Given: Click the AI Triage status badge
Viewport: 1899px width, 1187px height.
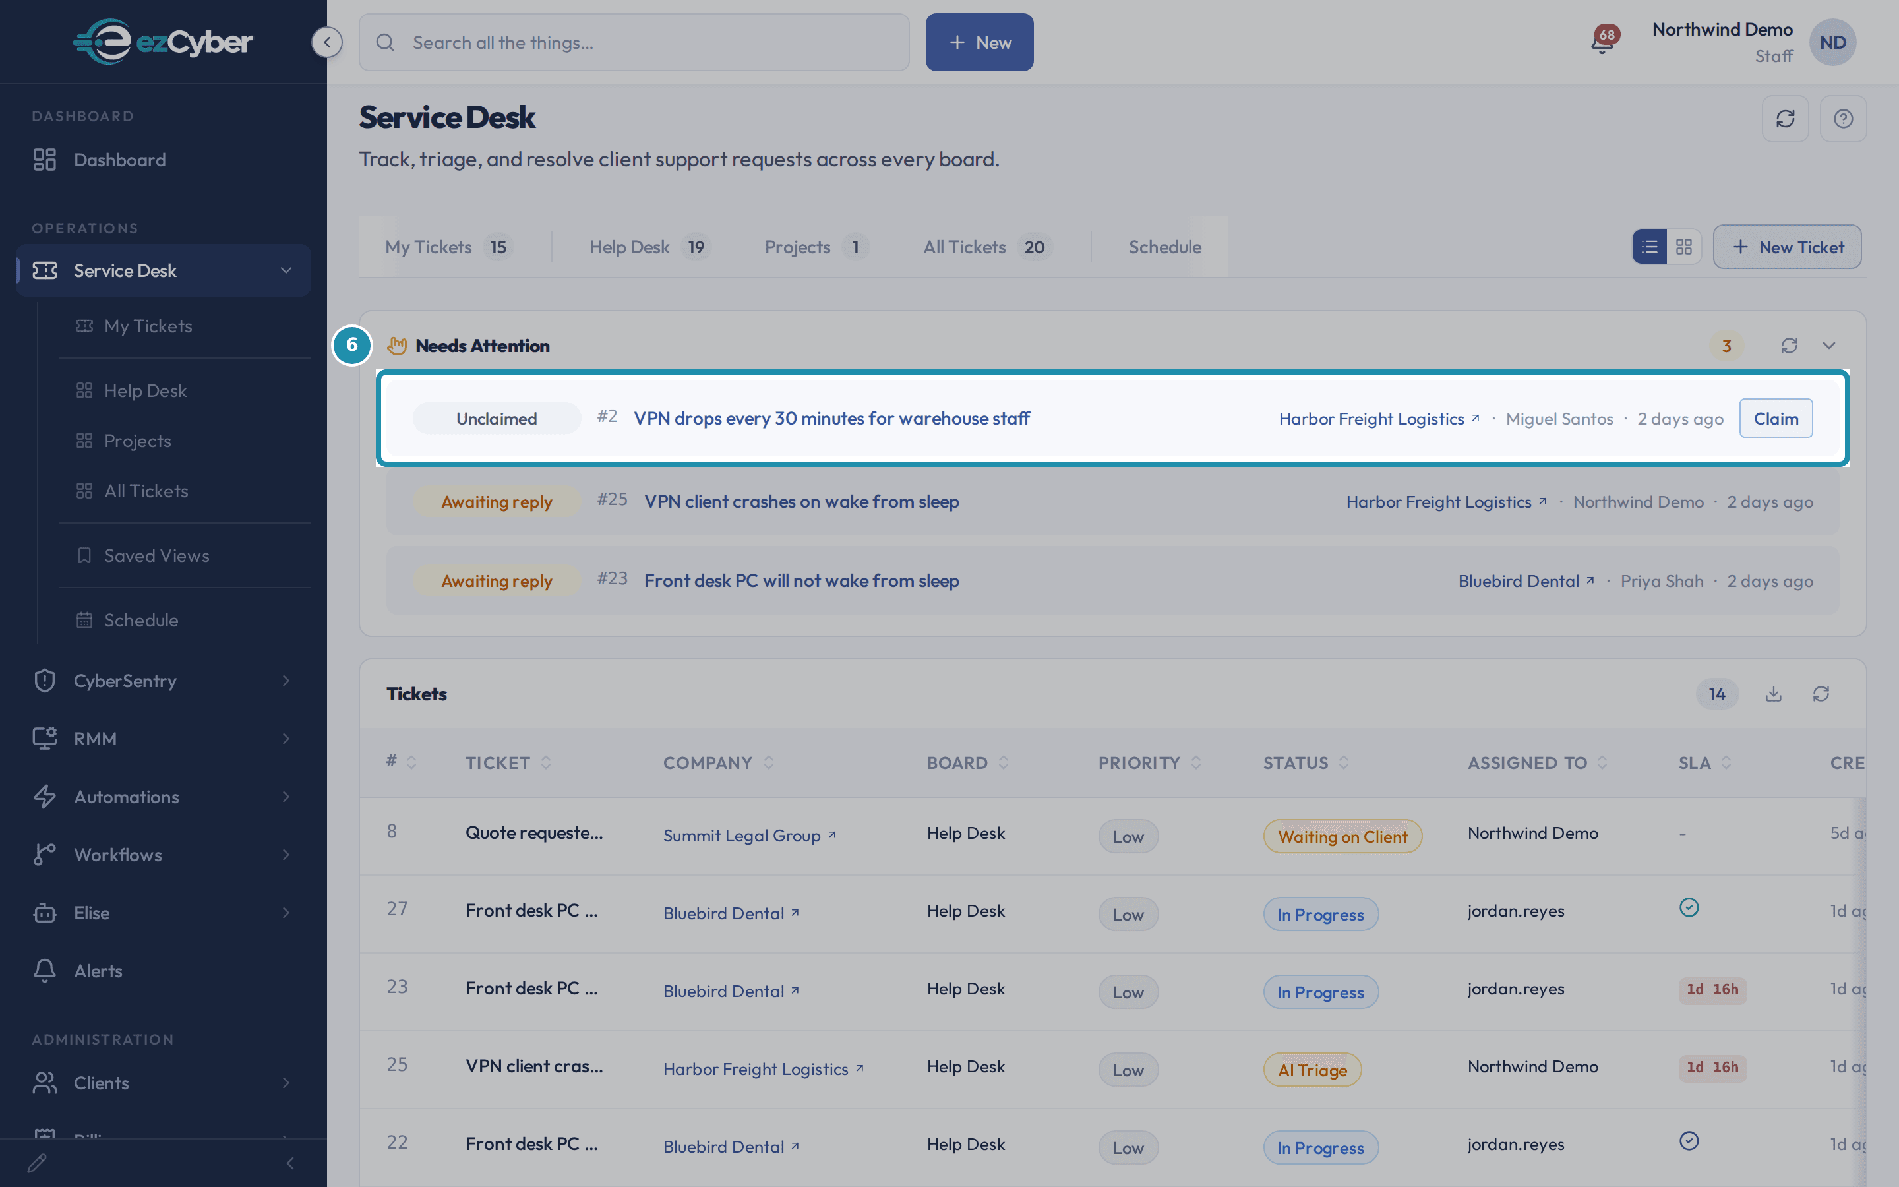Looking at the screenshot, I should tap(1312, 1070).
